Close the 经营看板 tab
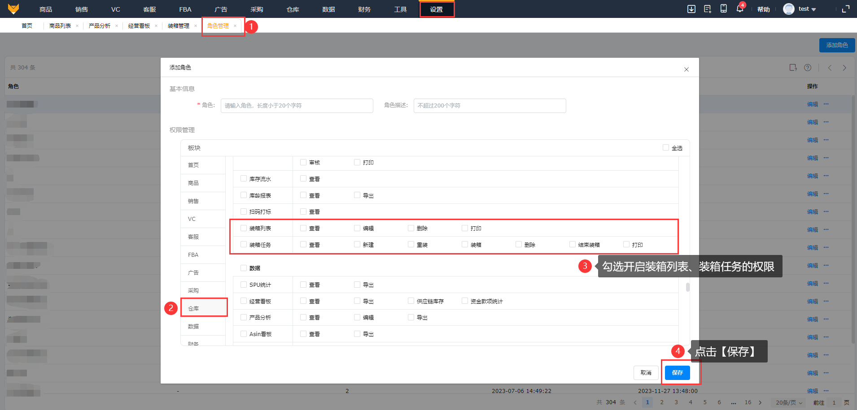The height and width of the screenshot is (410, 857). [x=156, y=26]
